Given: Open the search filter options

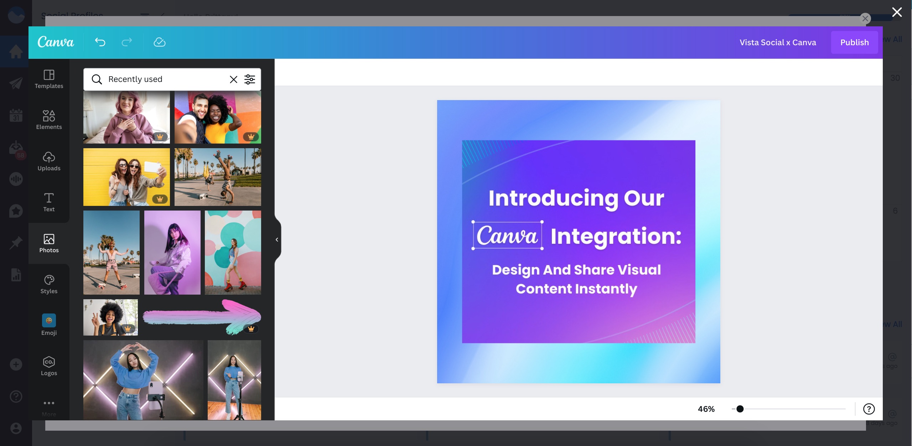Looking at the screenshot, I should 250,79.
